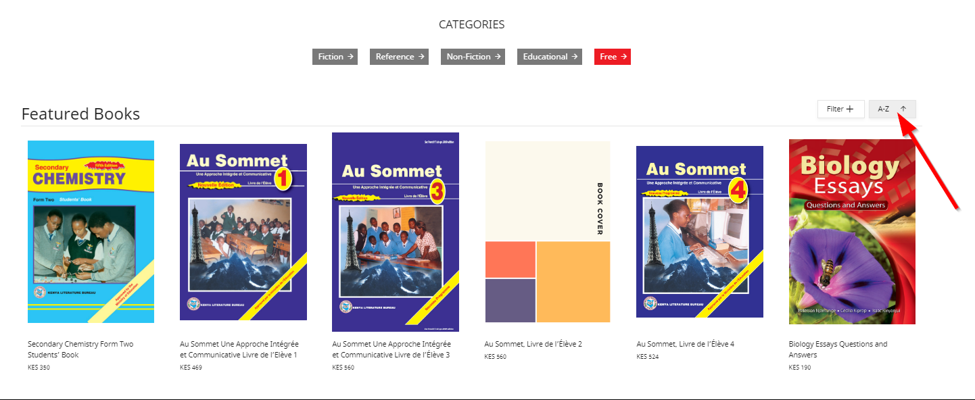975x400 pixels.
Task: Open Au Sommet, Livre de l'Élève 4 link
Action: pos(686,344)
